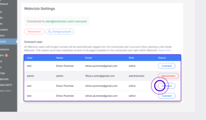
Task: Click the Email column header
Action: (x=89, y=58)
